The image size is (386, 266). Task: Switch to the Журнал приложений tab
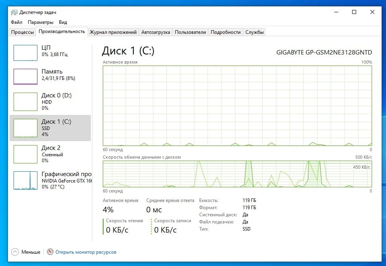click(x=113, y=32)
